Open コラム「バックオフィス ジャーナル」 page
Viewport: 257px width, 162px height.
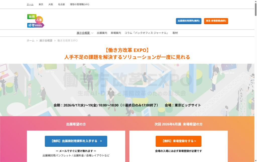tap(147, 33)
